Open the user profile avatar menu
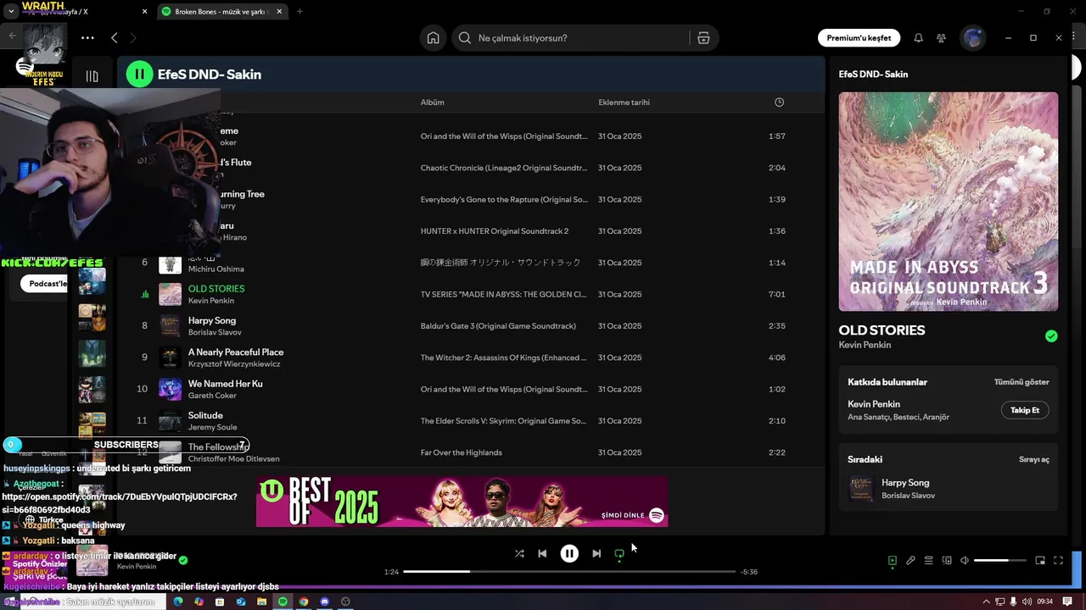Screen dimensions: 1086x610 [x=972, y=38]
